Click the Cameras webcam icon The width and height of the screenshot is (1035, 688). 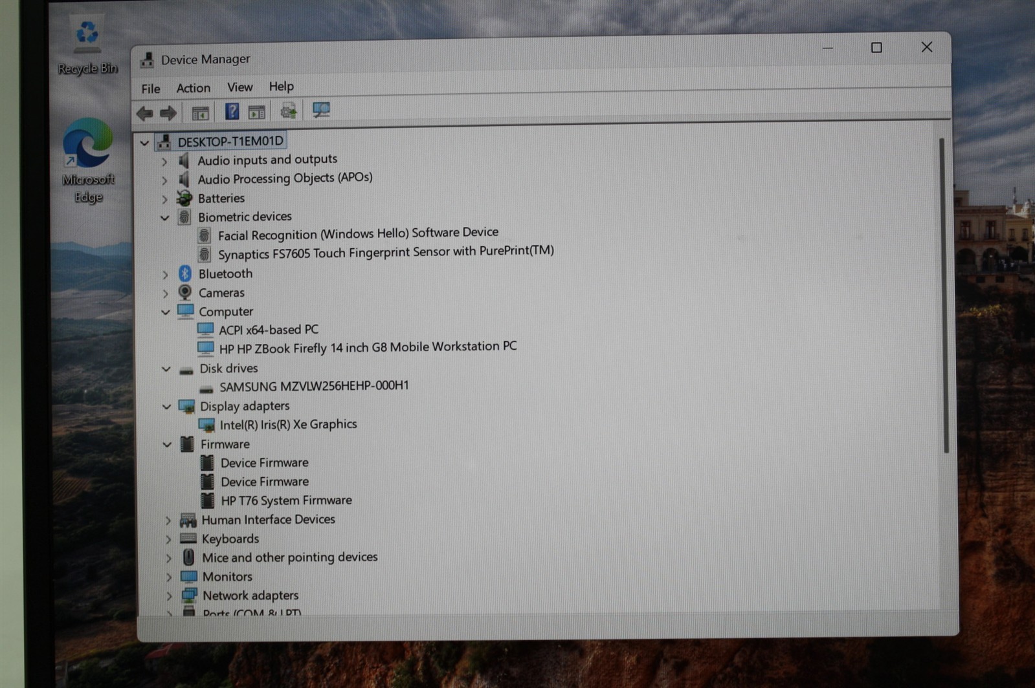(185, 292)
